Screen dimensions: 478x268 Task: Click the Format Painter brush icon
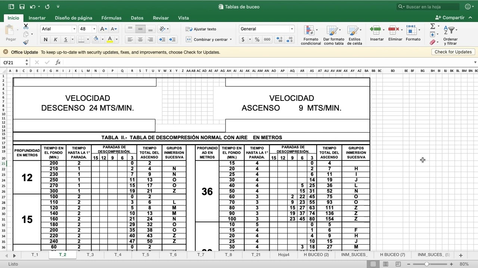tap(26, 42)
